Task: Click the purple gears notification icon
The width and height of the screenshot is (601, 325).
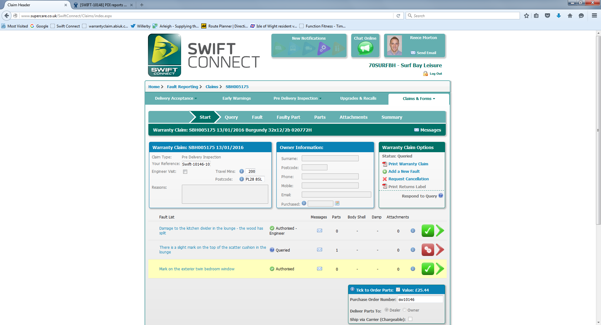Action: coord(324,48)
